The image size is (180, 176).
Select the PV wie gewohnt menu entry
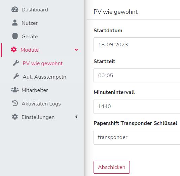coord(43,63)
